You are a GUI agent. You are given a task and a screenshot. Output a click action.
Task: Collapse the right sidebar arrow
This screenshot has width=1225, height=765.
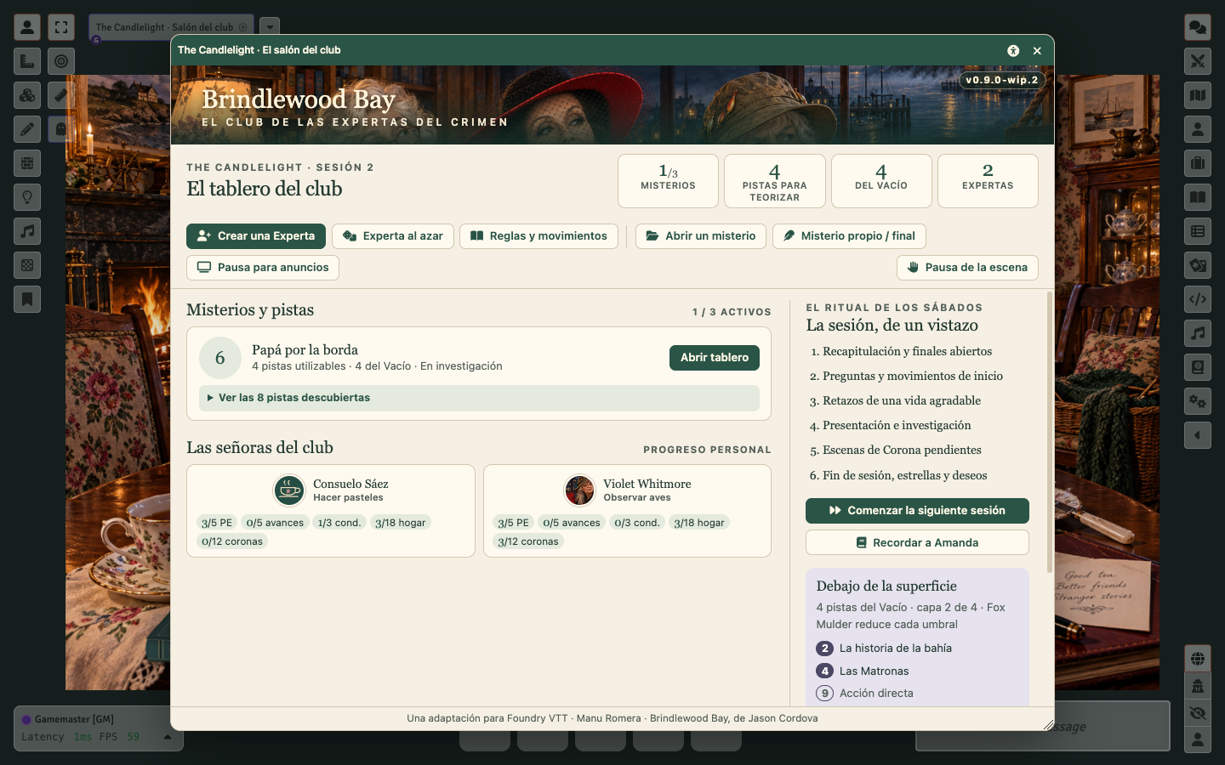[1198, 435]
